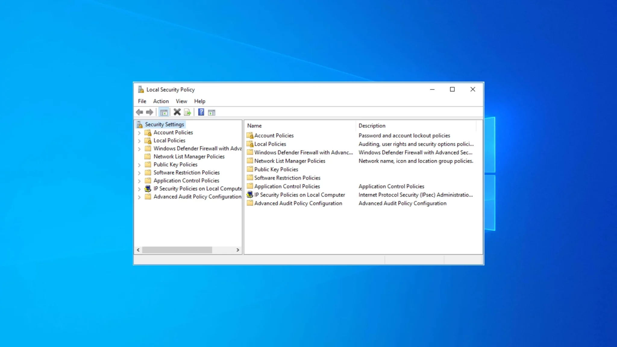617x347 pixels.
Task: Click the Back arrow toolbar icon
Action: pos(139,112)
